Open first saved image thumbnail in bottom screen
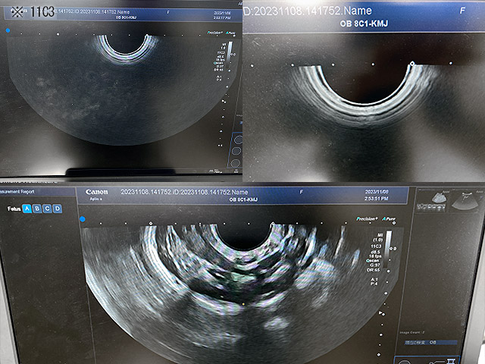 [x=431, y=202]
